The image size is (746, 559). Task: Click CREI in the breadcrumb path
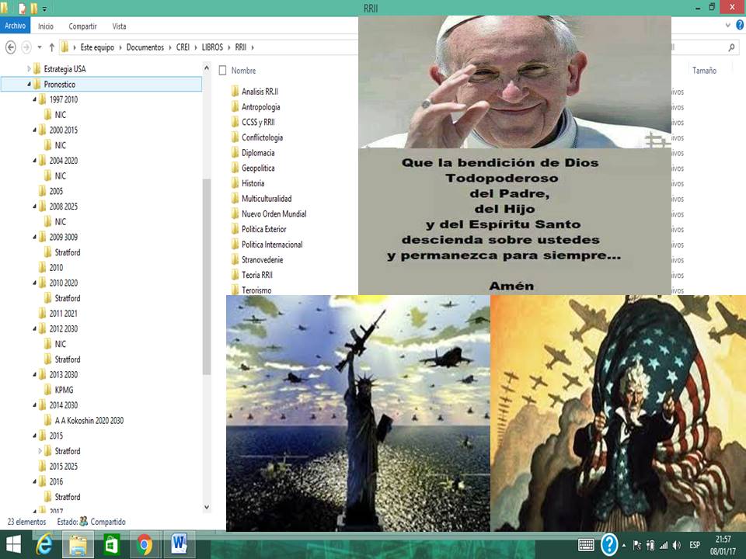tap(183, 47)
